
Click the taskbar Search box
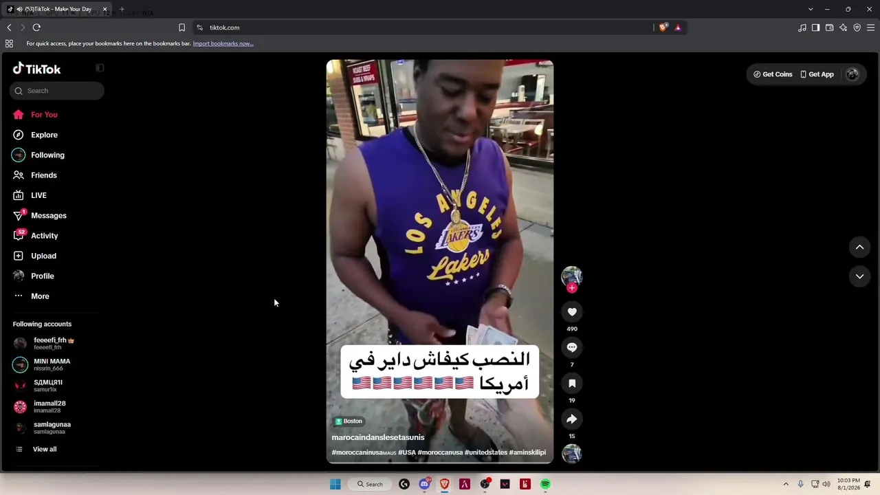(370, 484)
